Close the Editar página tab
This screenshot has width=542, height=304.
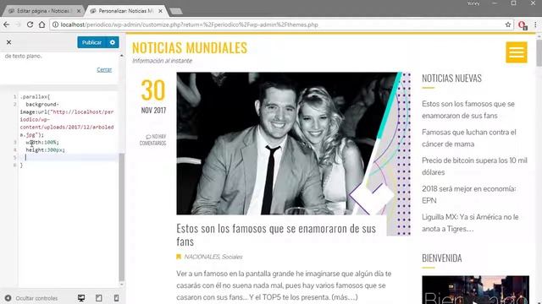[x=79, y=11]
